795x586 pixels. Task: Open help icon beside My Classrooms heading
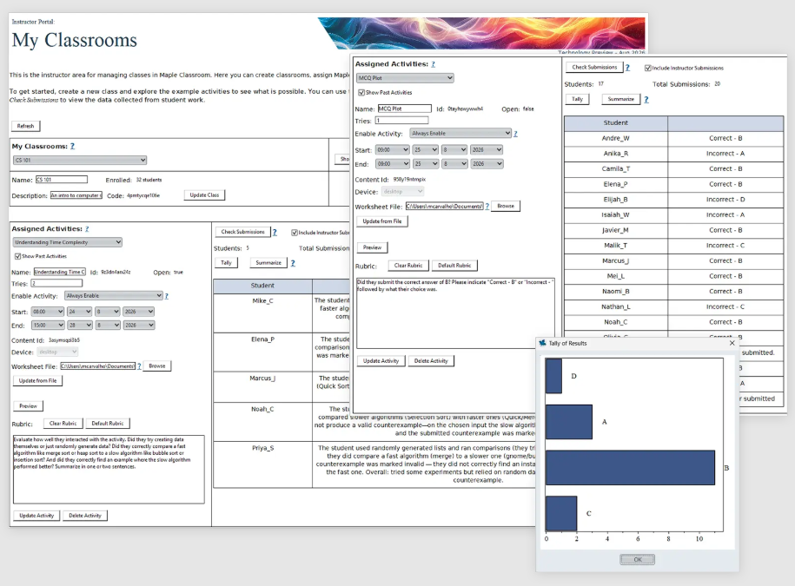(x=72, y=146)
